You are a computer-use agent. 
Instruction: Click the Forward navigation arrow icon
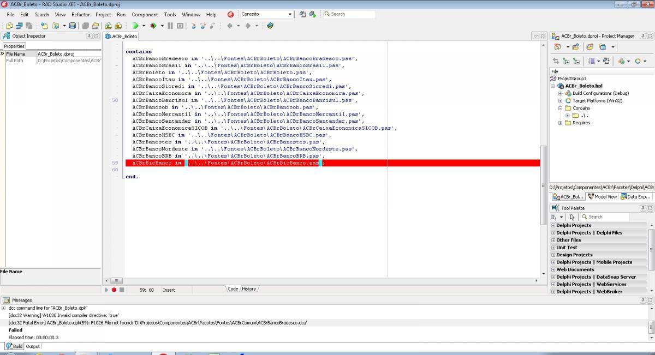click(x=247, y=25)
